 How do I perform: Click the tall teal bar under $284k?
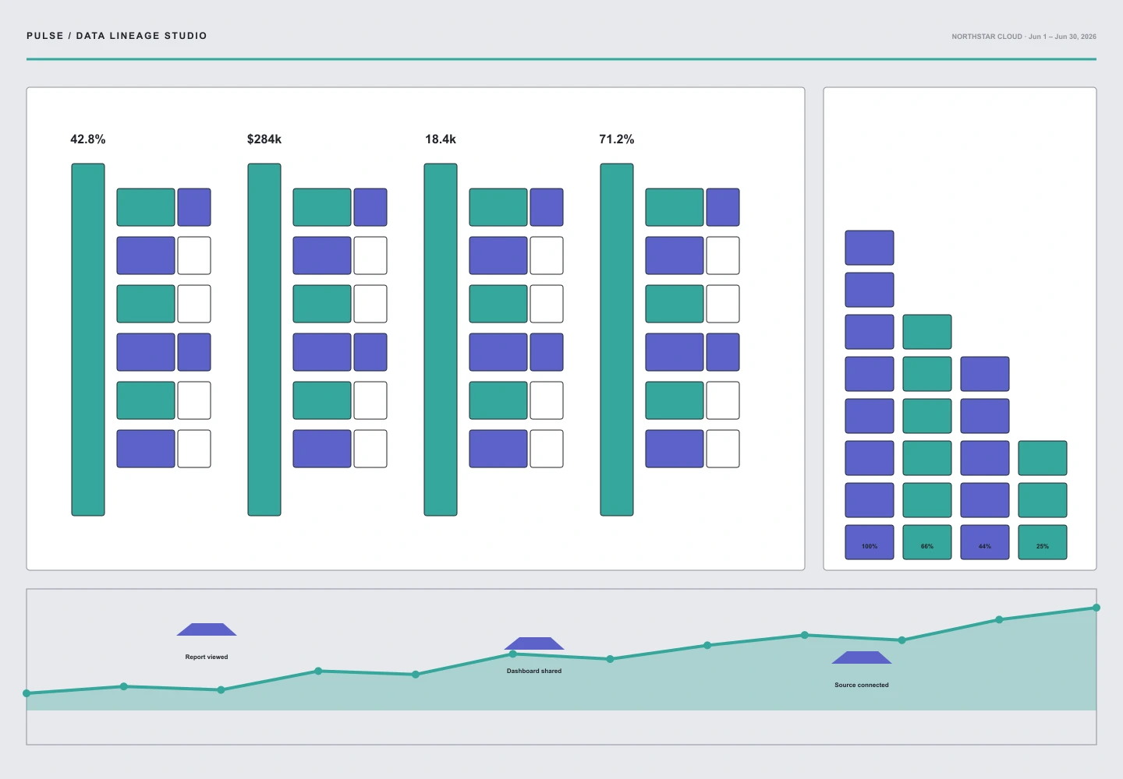point(264,340)
